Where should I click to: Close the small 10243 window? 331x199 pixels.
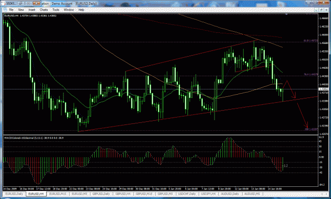pyautogui.click(x=37, y=3)
